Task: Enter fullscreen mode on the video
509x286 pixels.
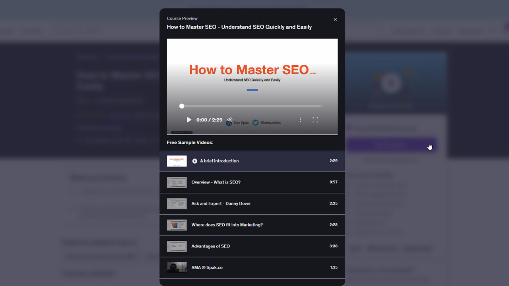Action: point(315,119)
